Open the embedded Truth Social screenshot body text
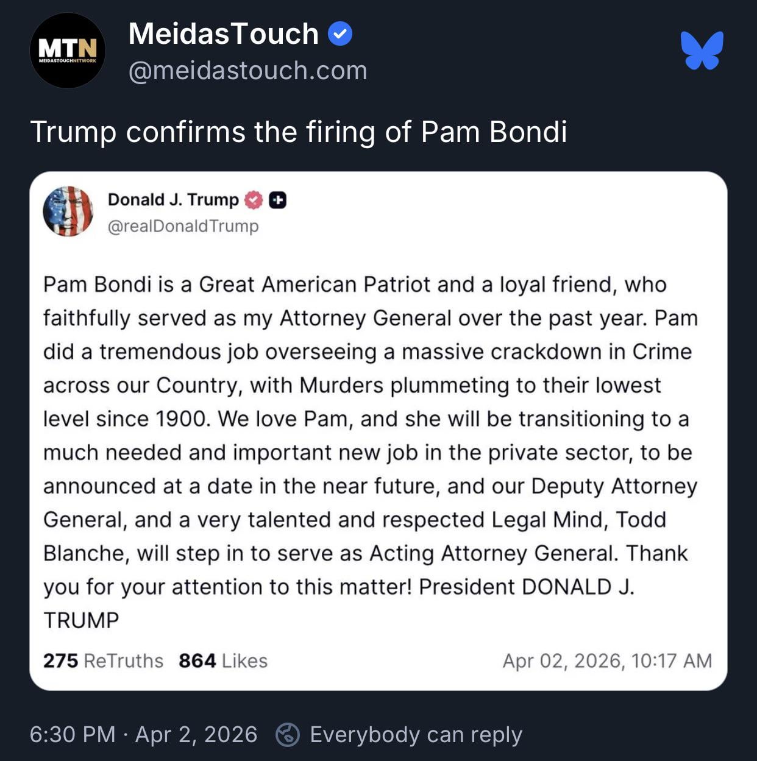The width and height of the screenshot is (757, 761). [369, 419]
